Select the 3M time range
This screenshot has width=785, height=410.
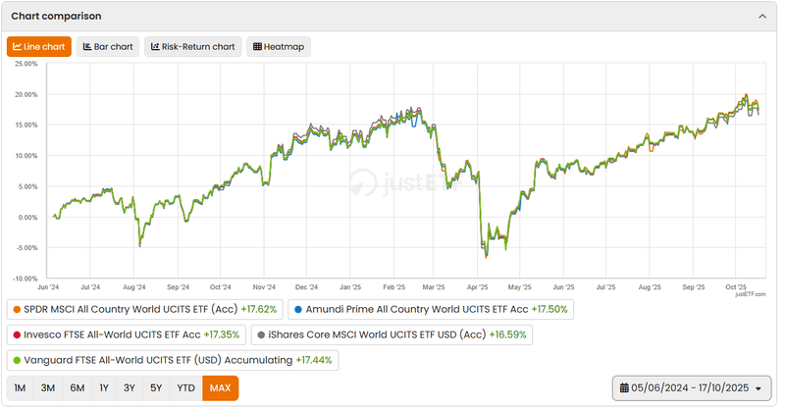tap(48, 388)
